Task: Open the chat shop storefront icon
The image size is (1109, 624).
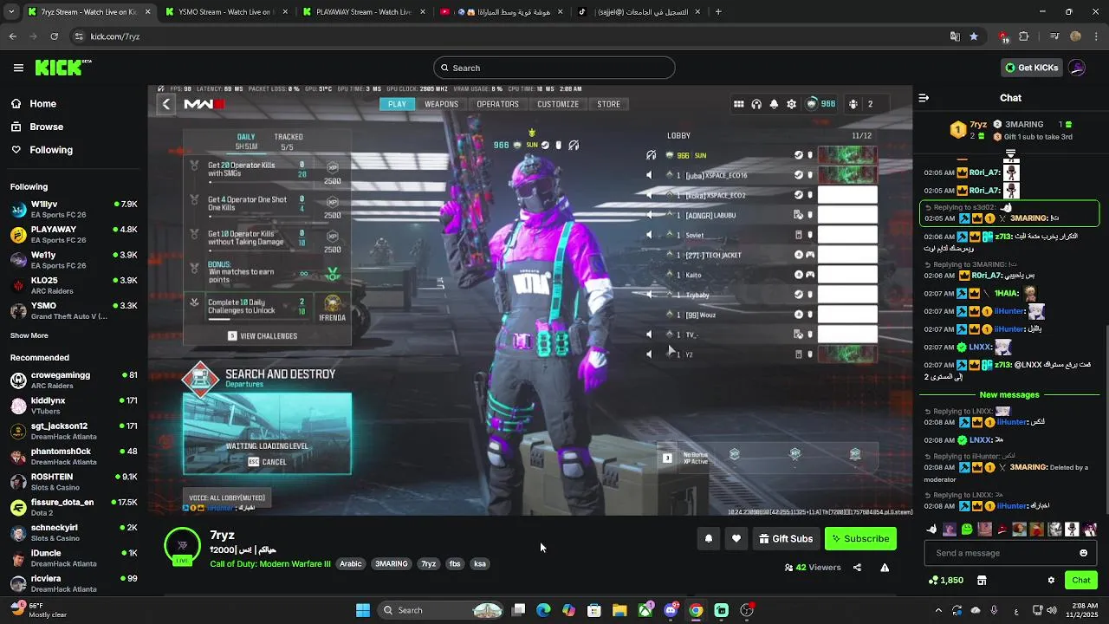Action: click(982, 580)
